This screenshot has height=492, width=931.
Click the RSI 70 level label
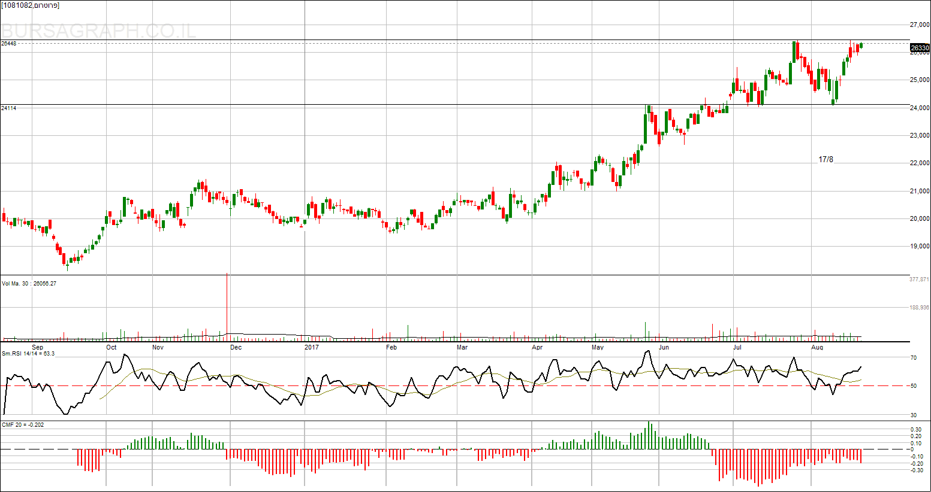914,358
